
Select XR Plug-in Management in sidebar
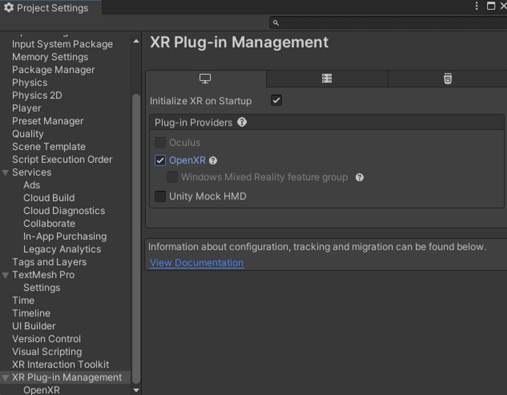[67, 377]
